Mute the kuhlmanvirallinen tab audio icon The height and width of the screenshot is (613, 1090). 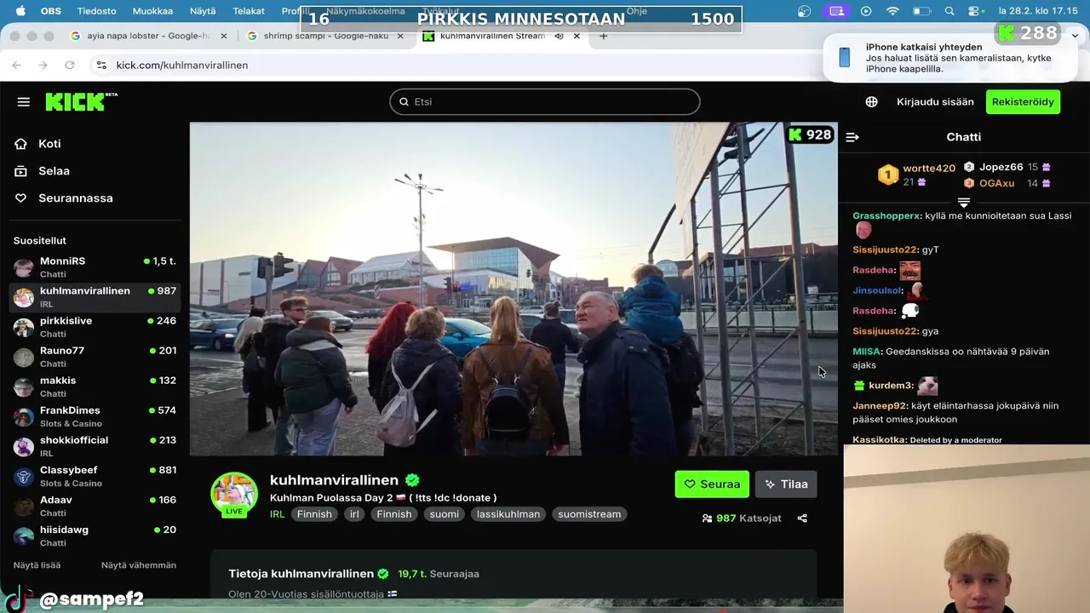559,36
